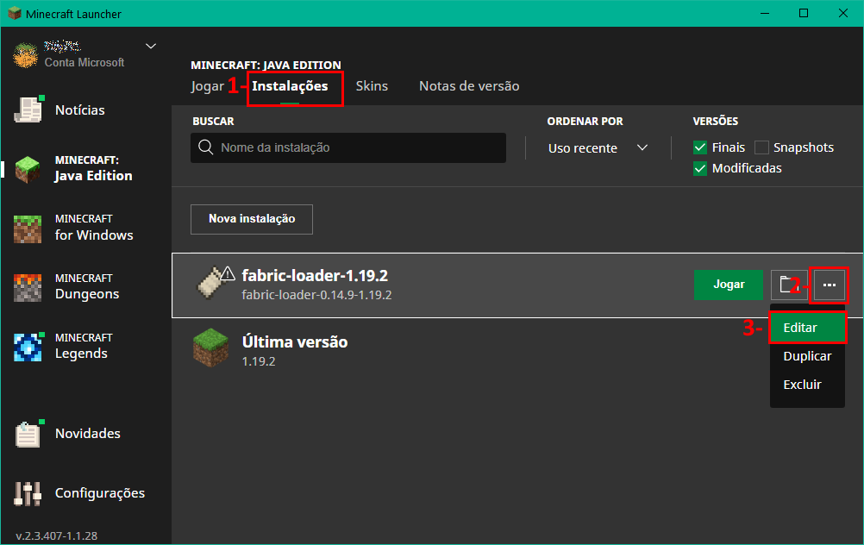Click the Minecraft Launcher title bar icon
864x545 pixels.
tap(15, 13)
